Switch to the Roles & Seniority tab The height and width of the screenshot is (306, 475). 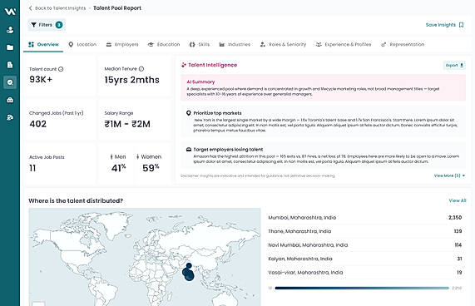point(283,45)
